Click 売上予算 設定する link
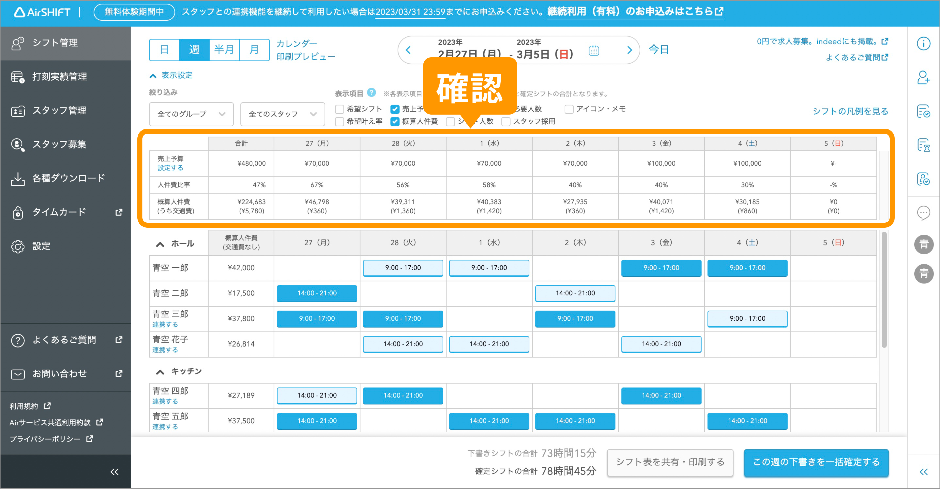 tap(170, 168)
